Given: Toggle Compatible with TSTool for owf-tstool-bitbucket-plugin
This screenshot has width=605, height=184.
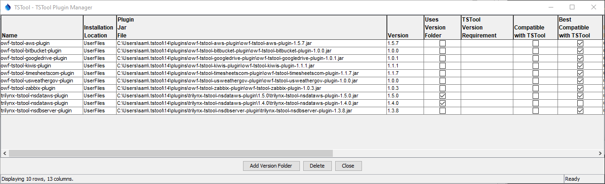Looking at the screenshot, I should tap(535, 51).
